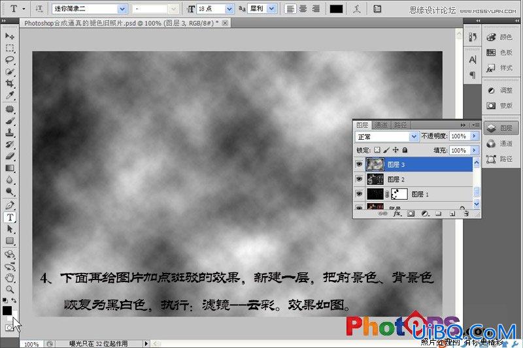Open the docked 路径 panel button

pos(500,159)
